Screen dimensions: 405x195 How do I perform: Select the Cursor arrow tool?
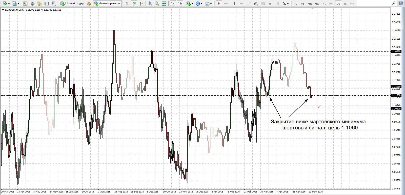pos(219,4)
